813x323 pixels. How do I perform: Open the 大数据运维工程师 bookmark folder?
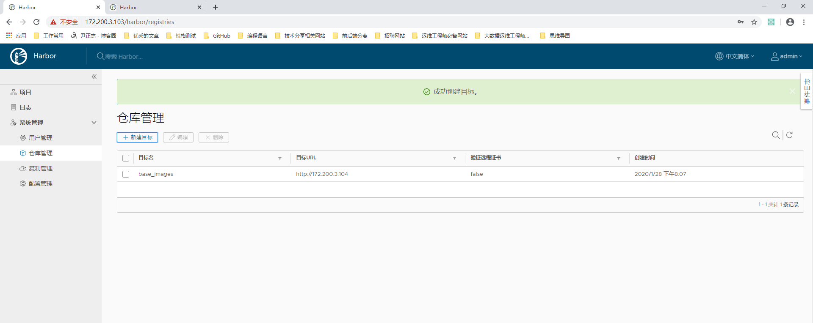pos(502,36)
